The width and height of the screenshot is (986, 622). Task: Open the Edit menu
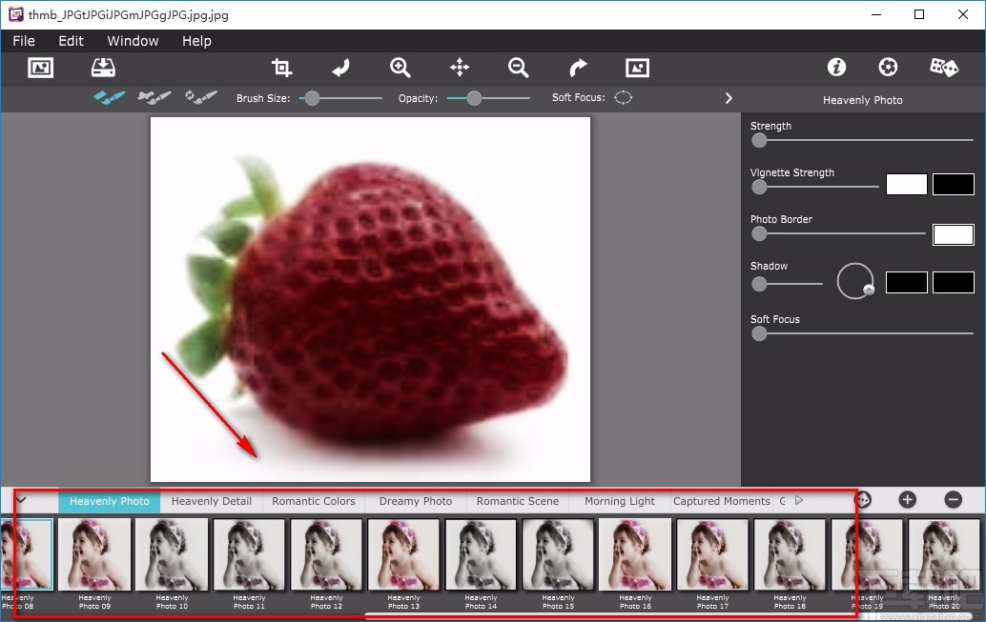click(71, 41)
